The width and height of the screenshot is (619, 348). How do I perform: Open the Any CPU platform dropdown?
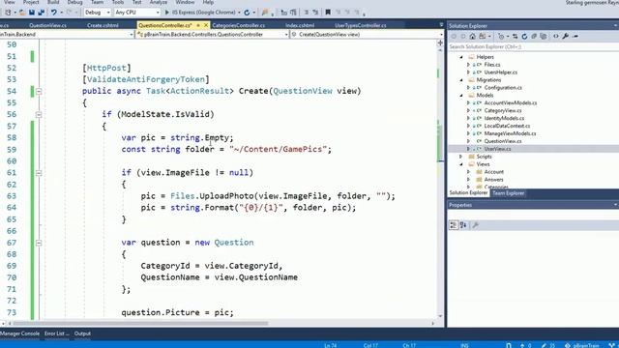click(137, 13)
